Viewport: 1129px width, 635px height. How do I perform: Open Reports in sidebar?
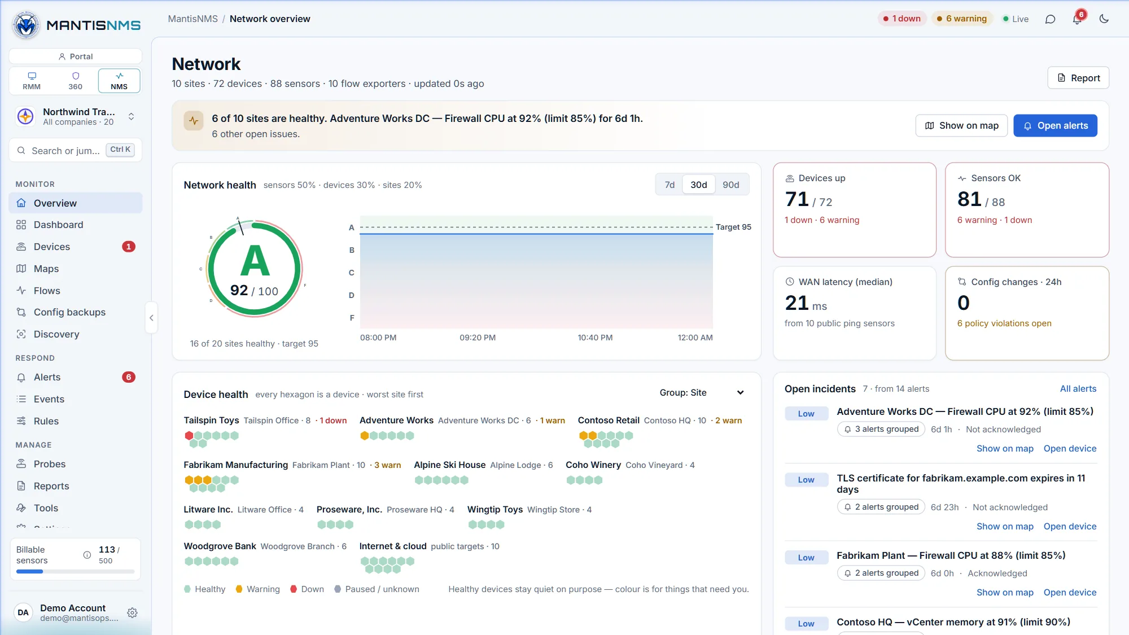[76, 486]
